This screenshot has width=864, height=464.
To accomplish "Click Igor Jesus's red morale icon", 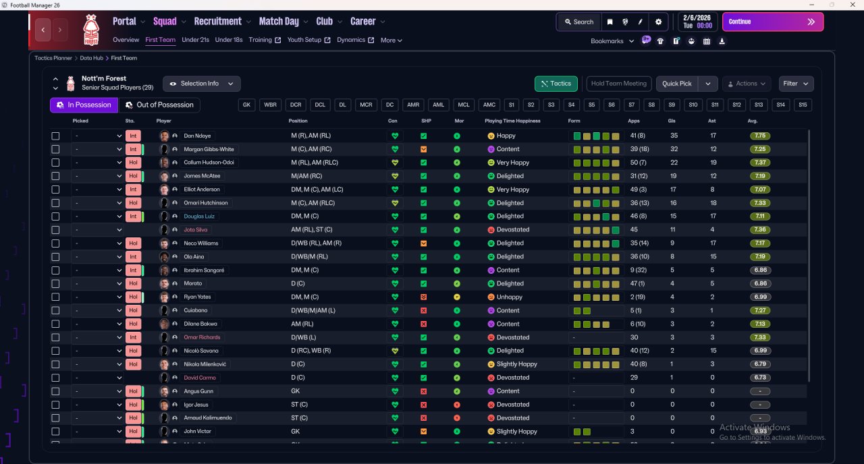I will [457, 405].
